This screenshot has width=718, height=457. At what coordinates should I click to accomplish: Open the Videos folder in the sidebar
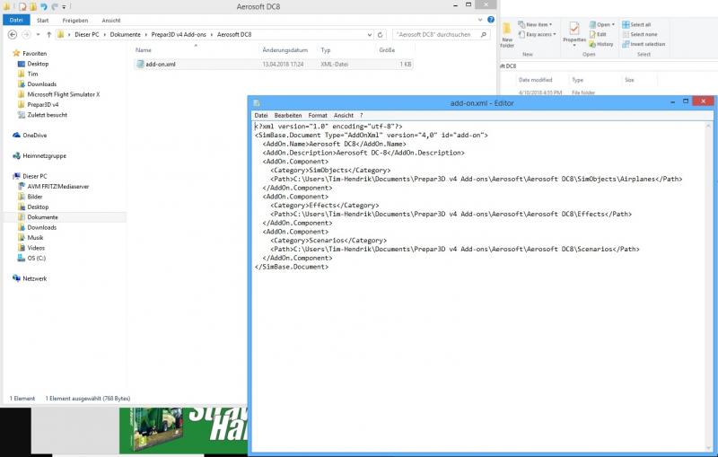[36, 248]
